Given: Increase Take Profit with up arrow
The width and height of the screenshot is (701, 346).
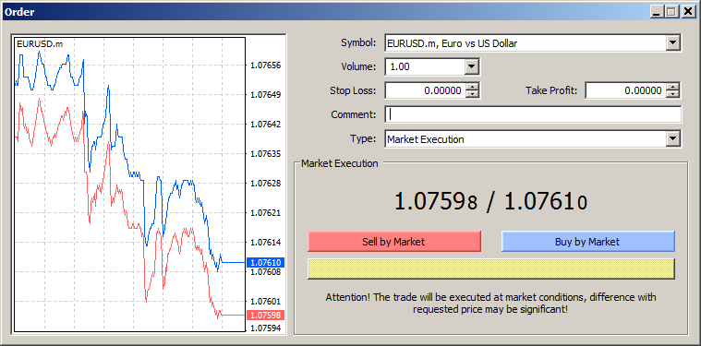Looking at the screenshot, I should point(672,88).
